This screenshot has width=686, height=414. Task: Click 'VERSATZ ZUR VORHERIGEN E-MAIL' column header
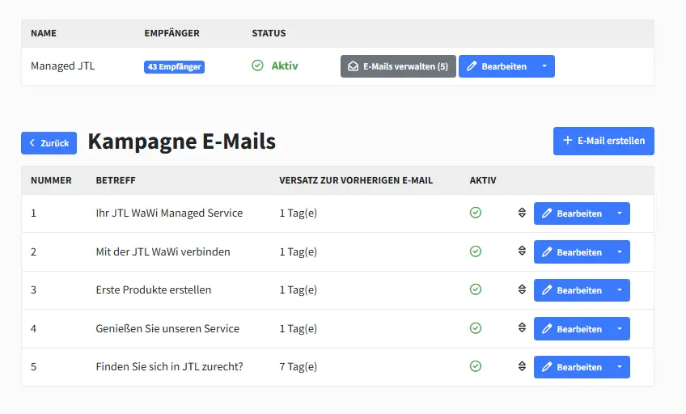click(x=356, y=180)
